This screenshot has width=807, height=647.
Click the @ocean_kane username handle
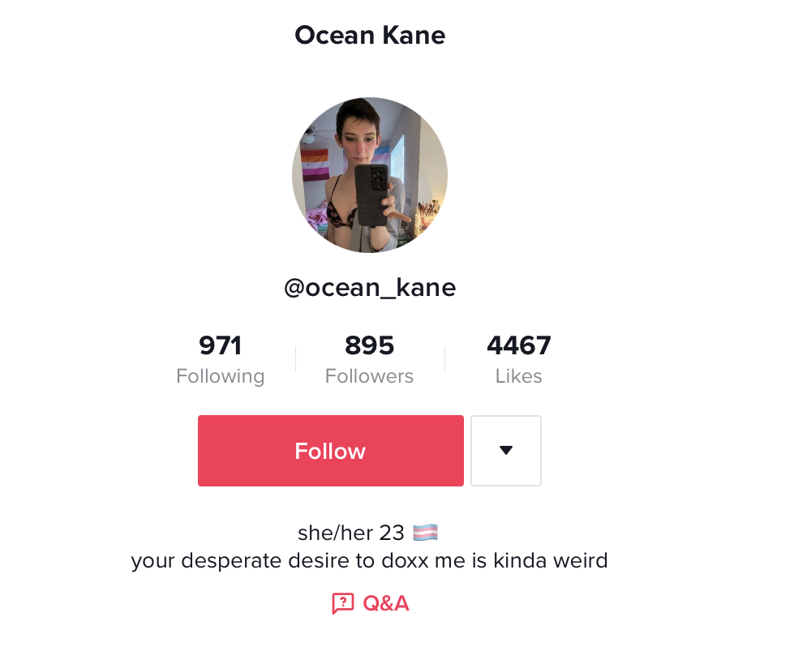[370, 288]
